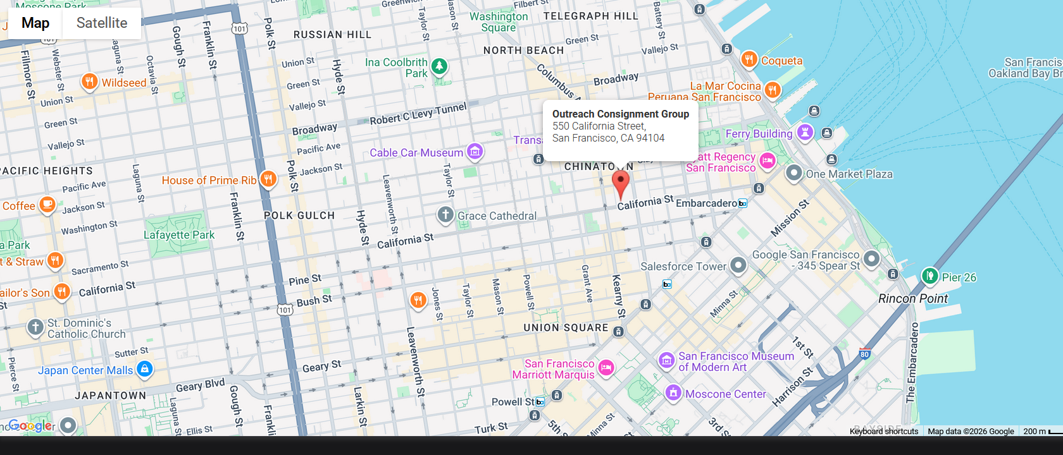Click the Wildseed restaurant icon
This screenshot has height=455, width=1063.
[90, 82]
